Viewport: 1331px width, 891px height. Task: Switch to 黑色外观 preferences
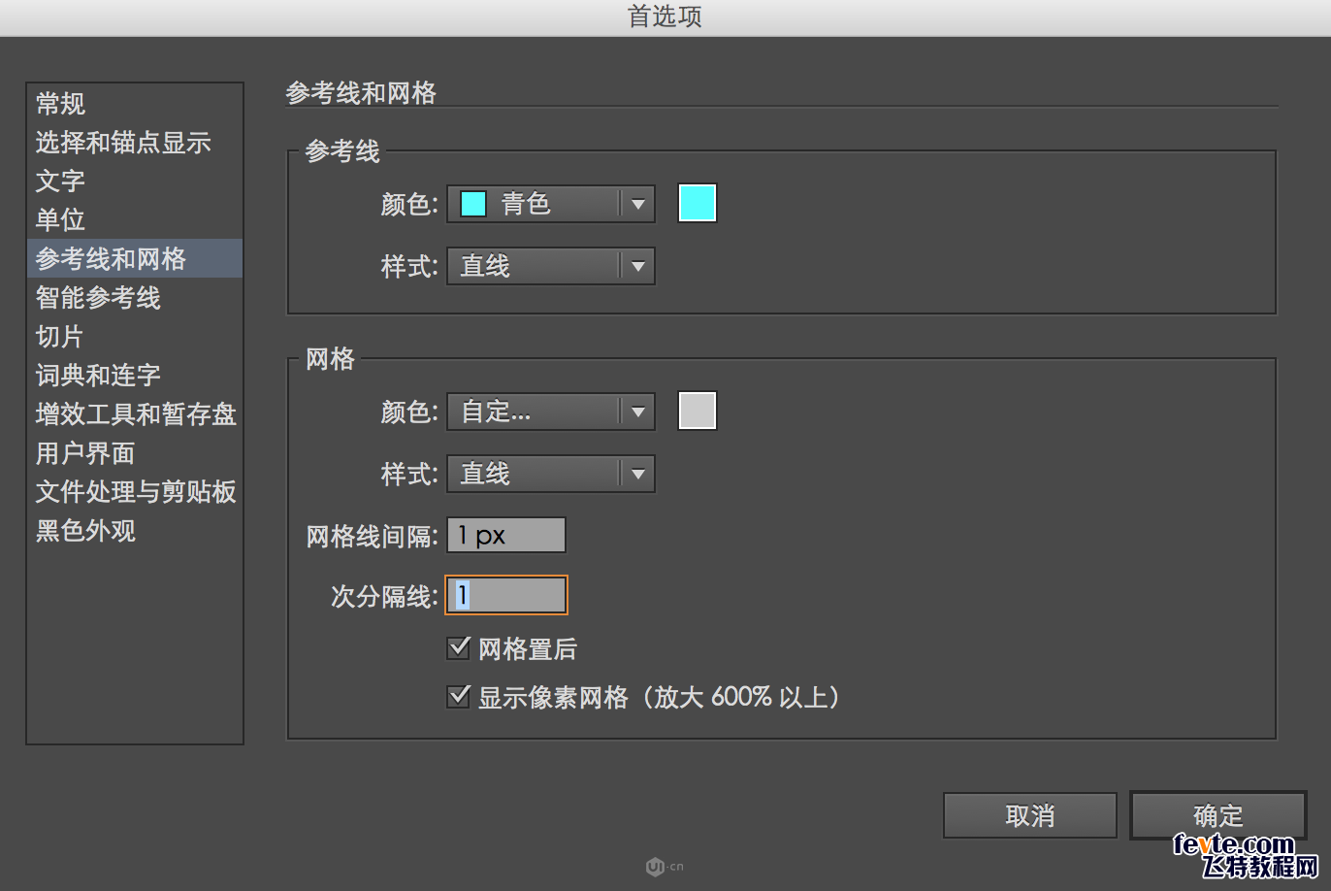point(84,531)
